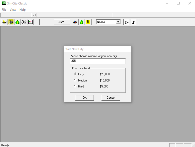Open the bulldozer edit window icon beside map icon
Viewport: 195px width, 147px height.
pyautogui.click(x=4, y=22)
